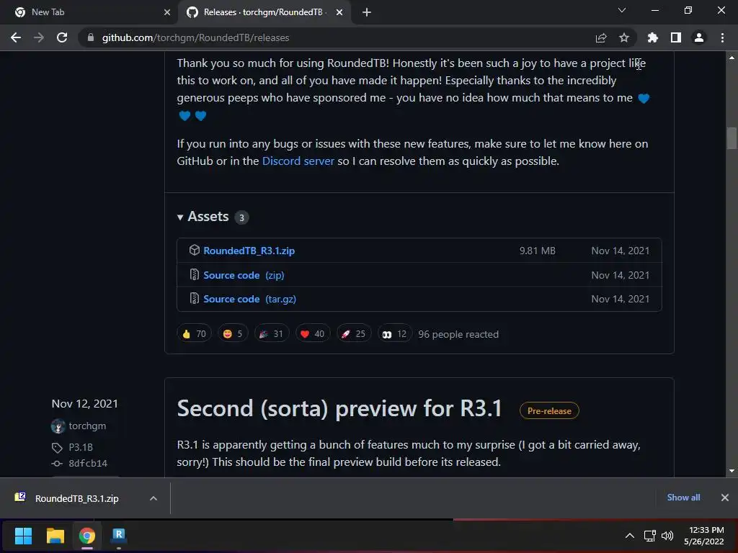Click the heart reaction with 40
Image resolution: width=738 pixels, height=553 pixels.
[x=313, y=334]
